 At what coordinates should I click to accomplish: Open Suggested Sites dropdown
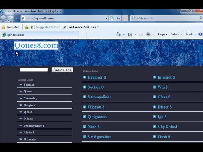(46, 27)
